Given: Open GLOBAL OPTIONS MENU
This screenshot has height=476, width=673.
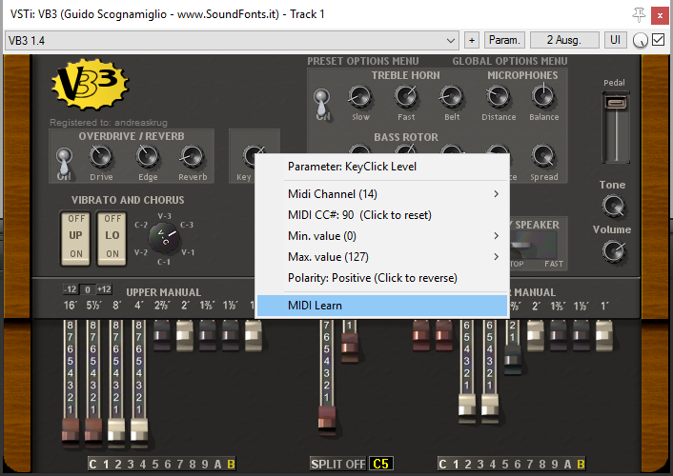Looking at the screenshot, I should (x=509, y=61).
